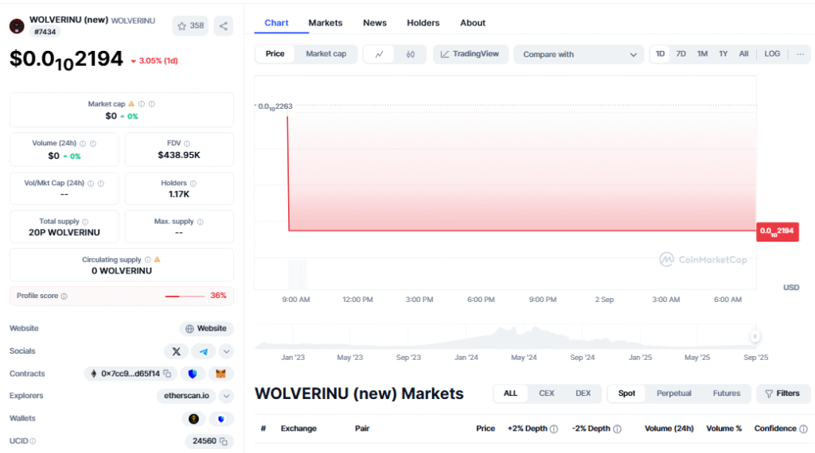Click the Ethereum icon in contract chip
This screenshot has height=453, width=815.
[94, 374]
